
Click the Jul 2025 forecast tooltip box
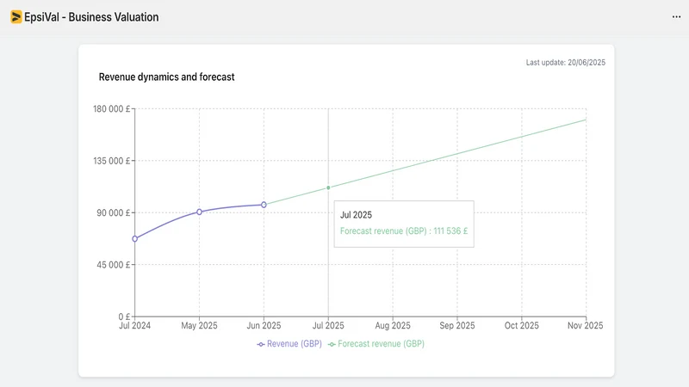click(x=404, y=224)
